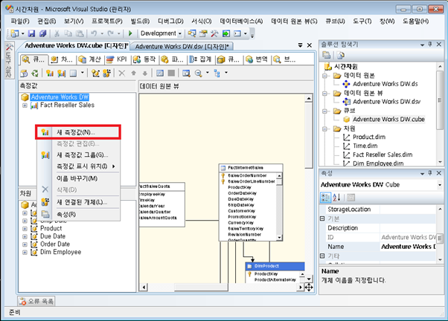The width and height of the screenshot is (448, 321).
Task: Click the Auto-layout diagram icon
Action: (217, 74)
